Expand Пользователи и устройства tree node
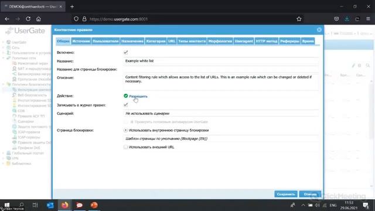This screenshot has width=375, height=211. pyautogui.click(x=3, y=53)
